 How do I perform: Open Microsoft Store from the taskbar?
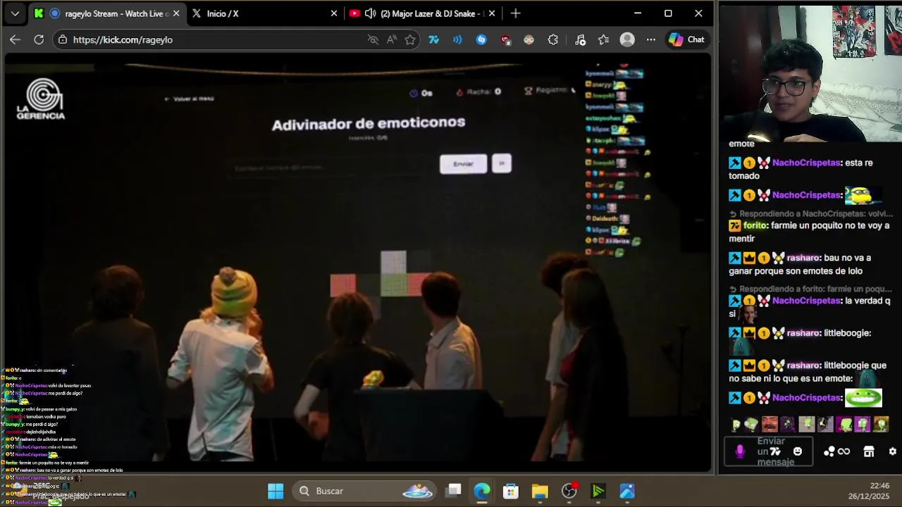point(511,491)
